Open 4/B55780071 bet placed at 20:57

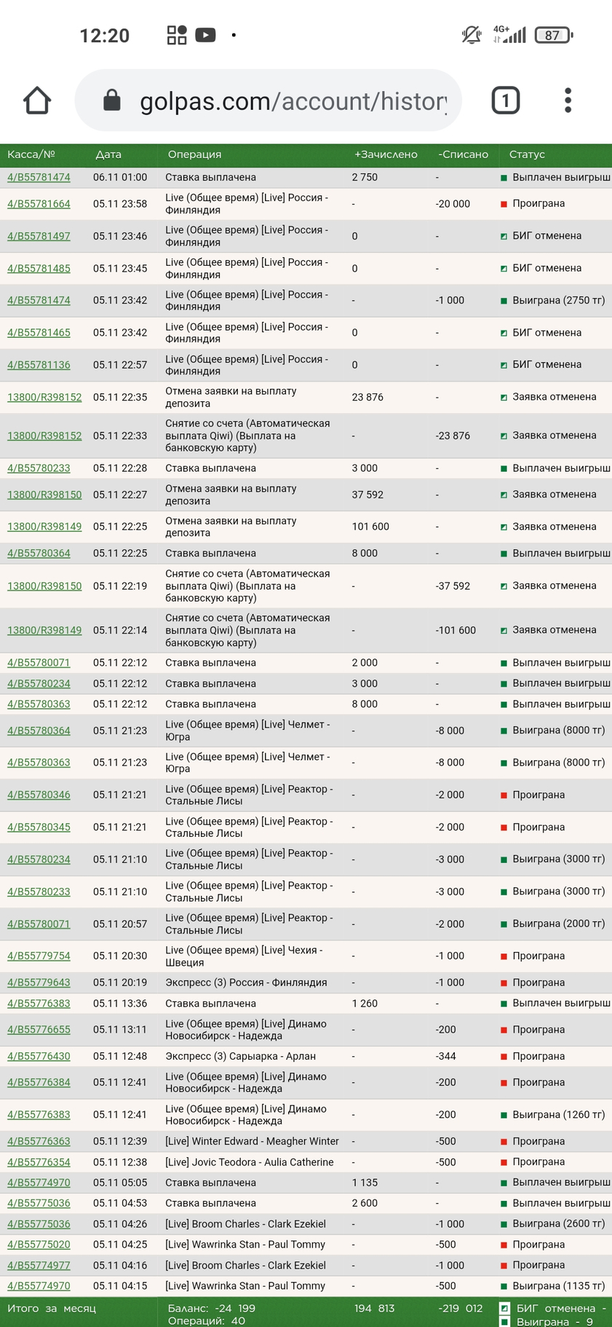(39, 924)
